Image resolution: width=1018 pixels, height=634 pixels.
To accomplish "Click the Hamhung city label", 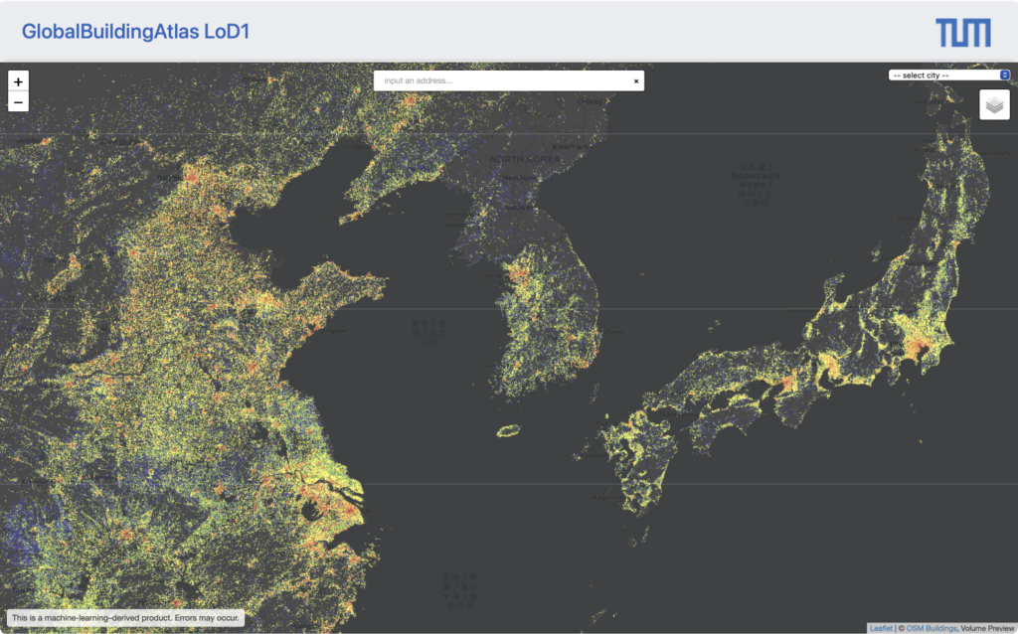I will 520,178.
